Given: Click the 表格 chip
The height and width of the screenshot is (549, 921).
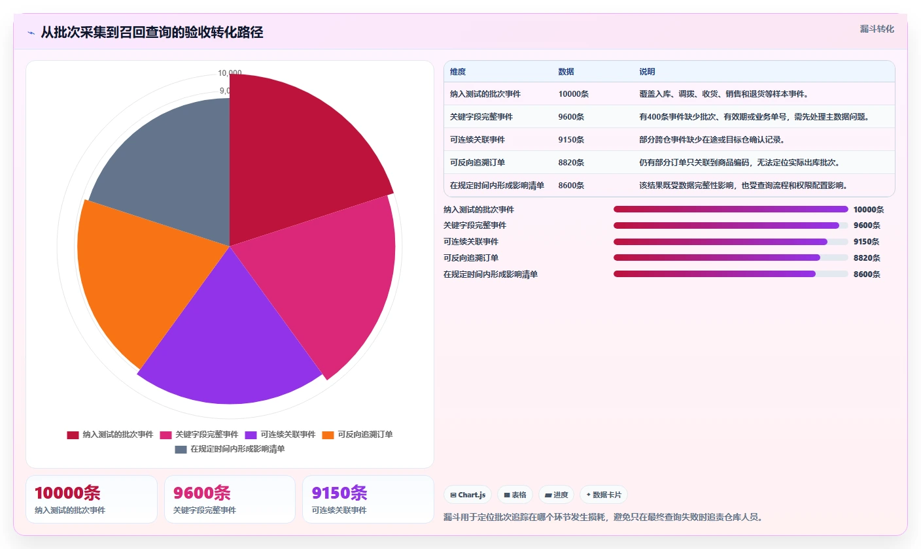Looking at the screenshot, I should (x=515, y=495).
